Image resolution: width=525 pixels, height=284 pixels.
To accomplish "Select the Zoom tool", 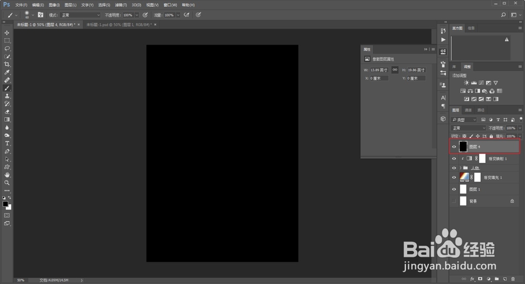I will click(x=7, y=183).
